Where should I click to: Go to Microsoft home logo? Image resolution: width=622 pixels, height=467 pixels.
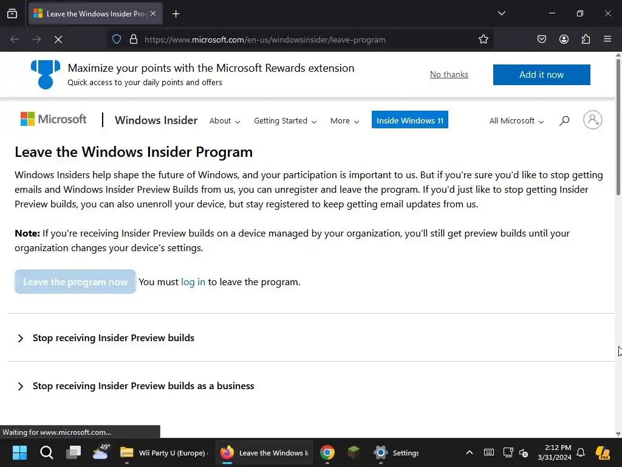click(53, 119)
